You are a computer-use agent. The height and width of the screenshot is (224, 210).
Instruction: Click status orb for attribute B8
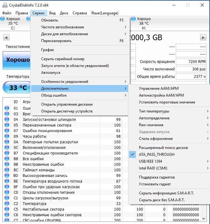pyautogui.click(x=7, y=159)
